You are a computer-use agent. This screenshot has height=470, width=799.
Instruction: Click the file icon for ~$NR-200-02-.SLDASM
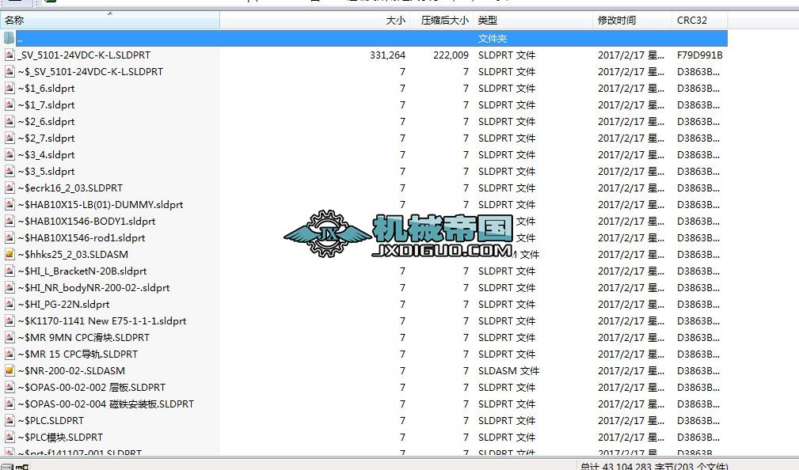[10, 370]
